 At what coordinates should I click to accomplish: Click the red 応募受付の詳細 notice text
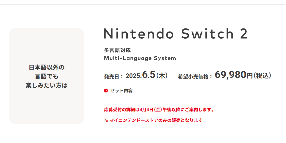pos(159,110)
